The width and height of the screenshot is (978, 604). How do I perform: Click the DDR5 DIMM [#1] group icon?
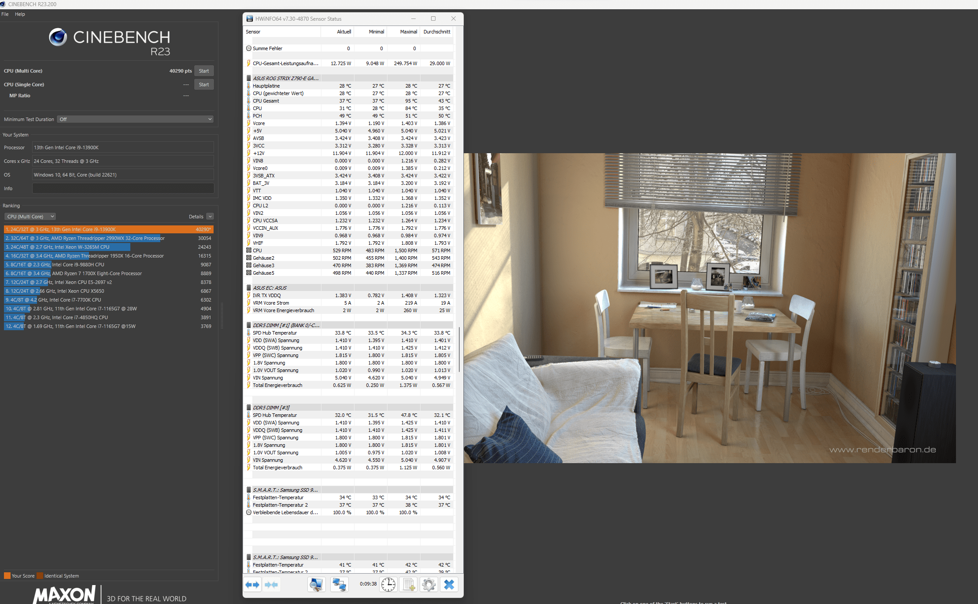coord(249,325)
